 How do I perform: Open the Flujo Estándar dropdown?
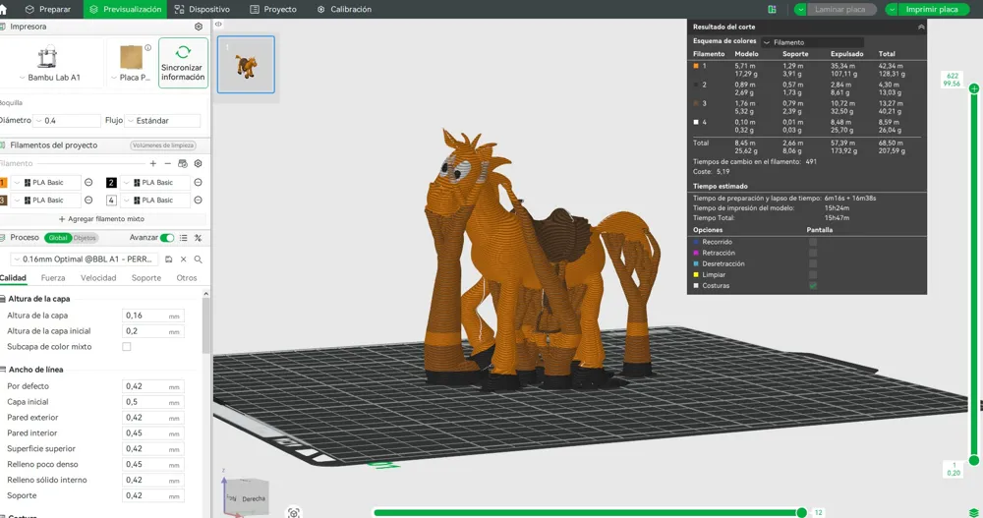(162, 120)
